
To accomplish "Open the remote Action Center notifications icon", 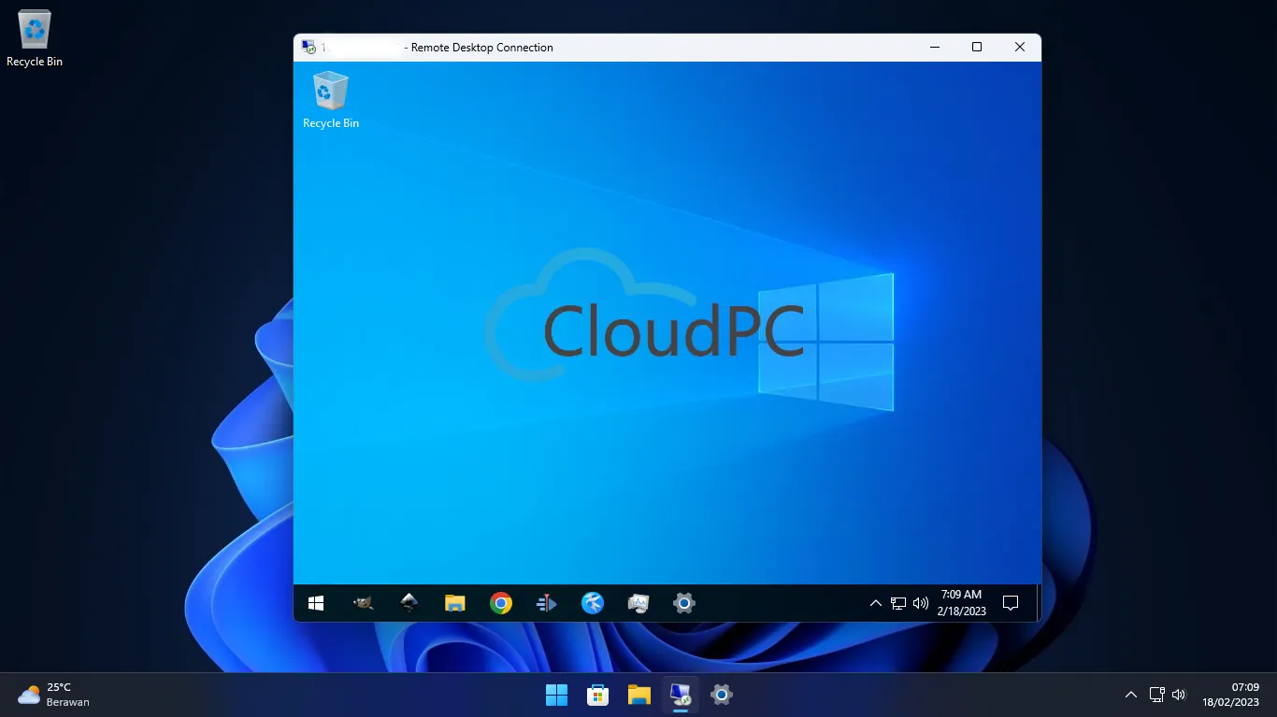I will [1011, 603].
